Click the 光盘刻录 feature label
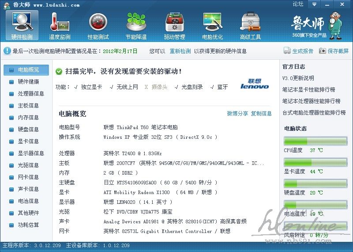This screenshot has width=353, height=252. 192,87
